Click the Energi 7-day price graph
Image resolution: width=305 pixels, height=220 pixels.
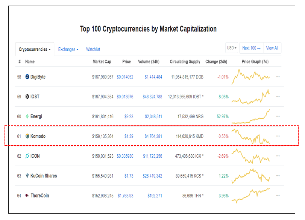[251, 116]
